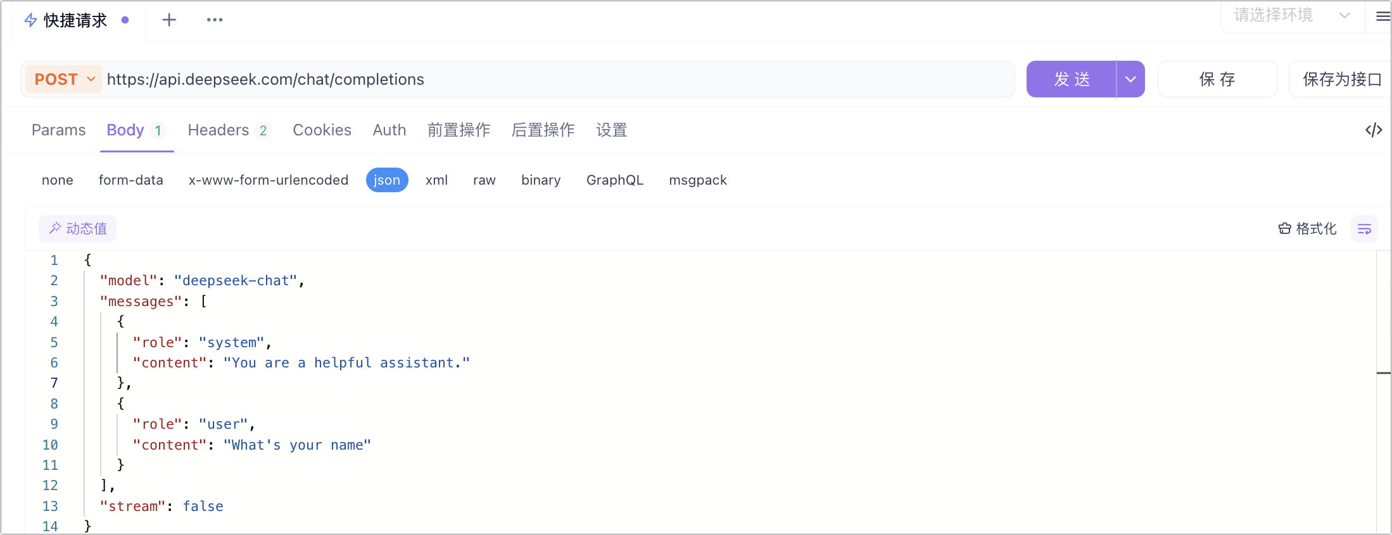The width and height of the screenshot is (1392, 535).
Task: Choose x-www-form-urlencoded body type
Action: (x=269, y=180)
